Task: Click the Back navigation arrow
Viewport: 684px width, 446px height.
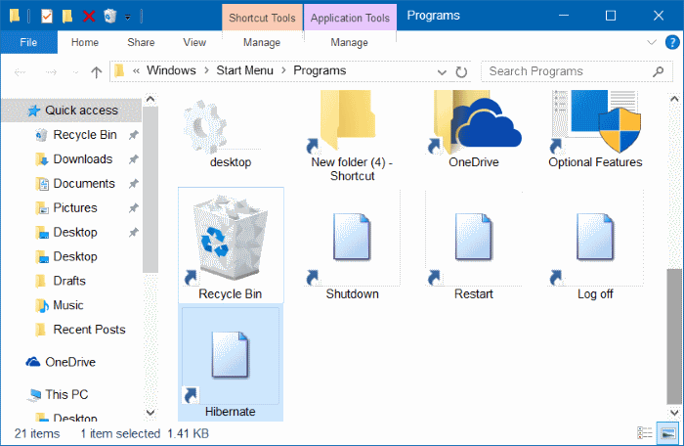Action: point(21,71)
